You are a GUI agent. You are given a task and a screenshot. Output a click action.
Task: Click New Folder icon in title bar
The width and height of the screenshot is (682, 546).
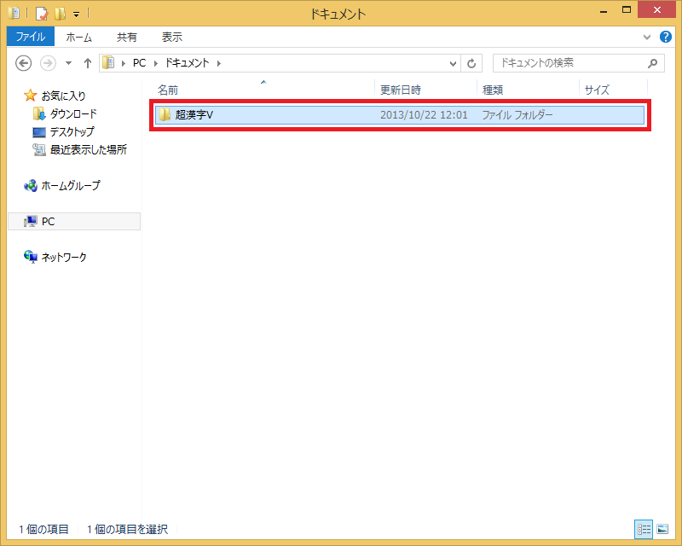point(60,13)
